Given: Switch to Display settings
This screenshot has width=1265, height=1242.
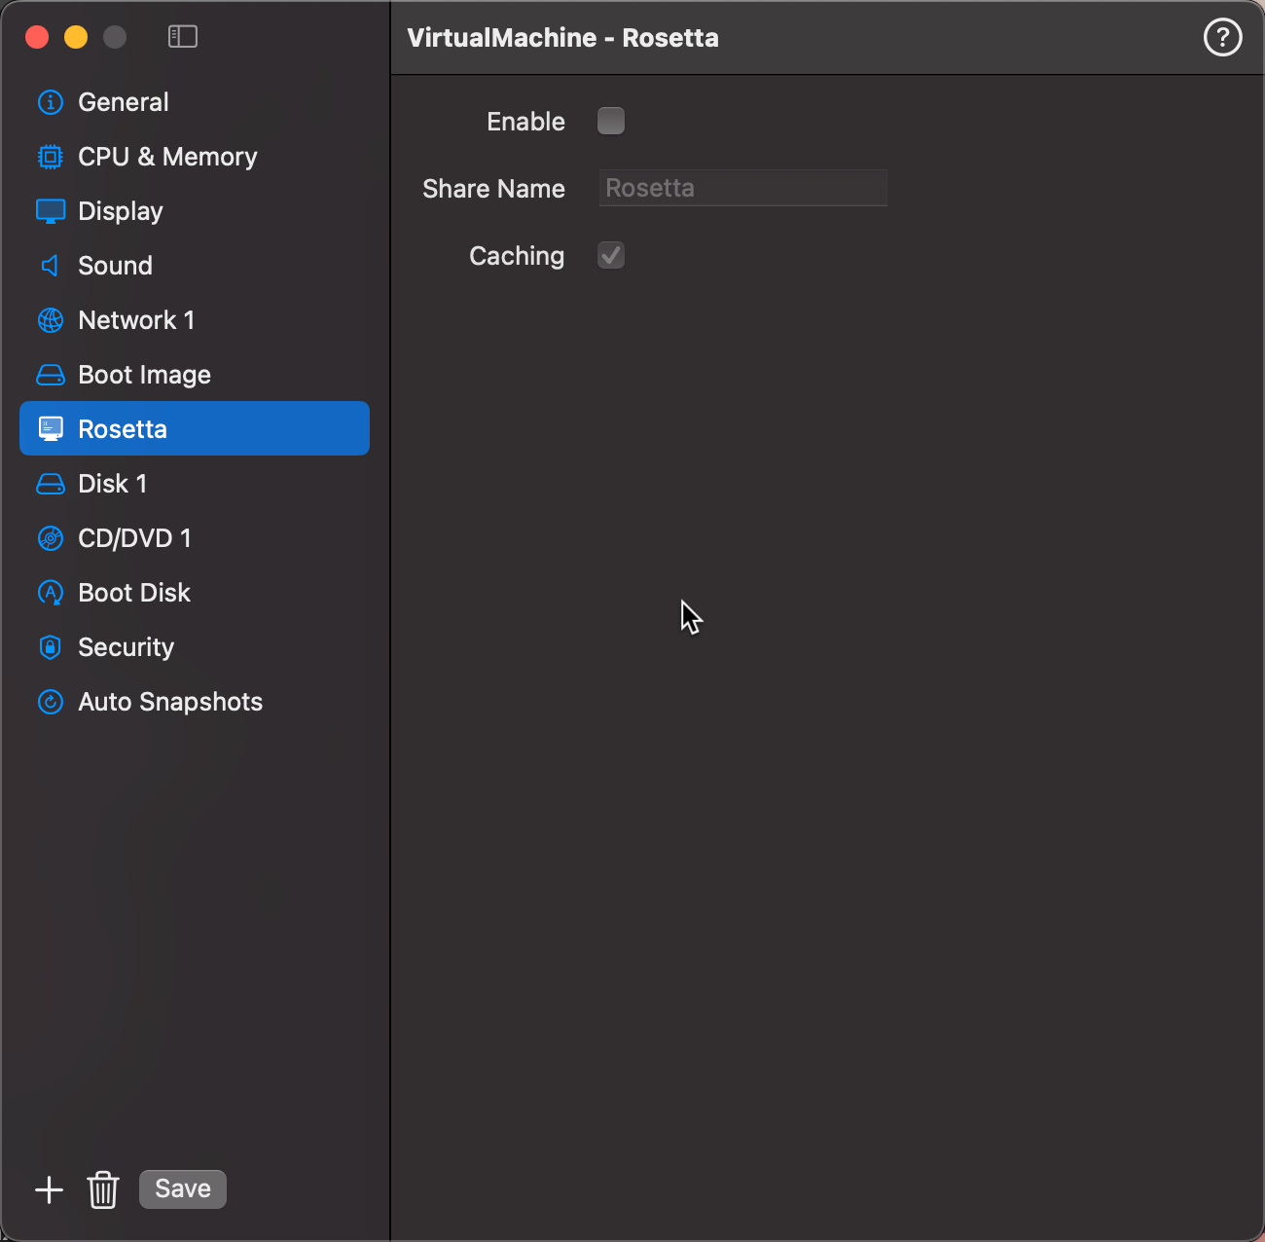Looking at the screenshot, I should pyautogui.click(x=121, y=211).
